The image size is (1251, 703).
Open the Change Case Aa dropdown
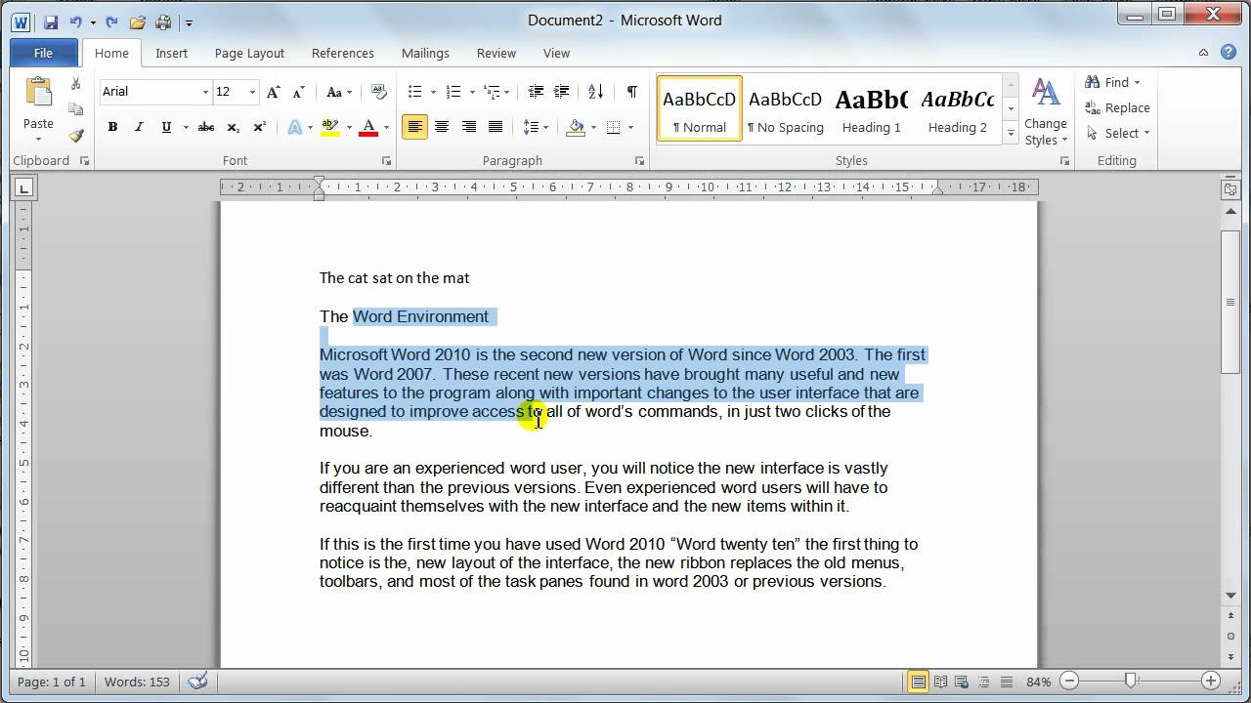tap(339, 92)
